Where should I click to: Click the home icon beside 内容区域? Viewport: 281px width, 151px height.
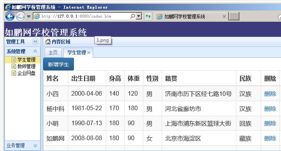(x=48, y=42)
